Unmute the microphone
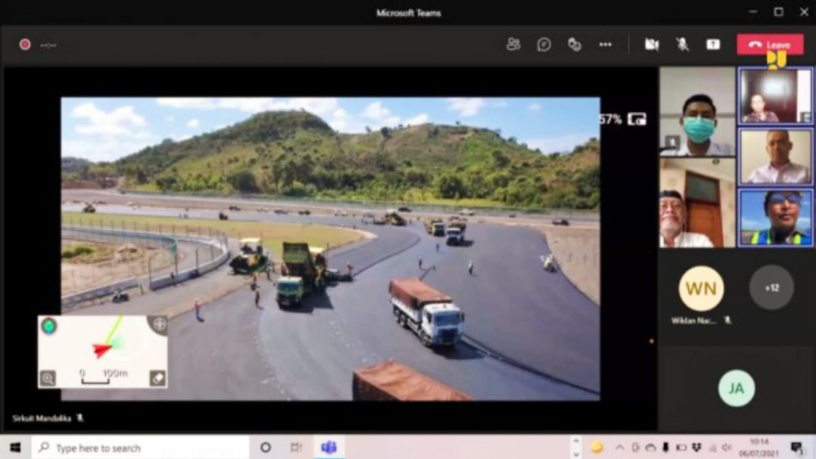Screen dimensions: 816x459 coord(682,45)
